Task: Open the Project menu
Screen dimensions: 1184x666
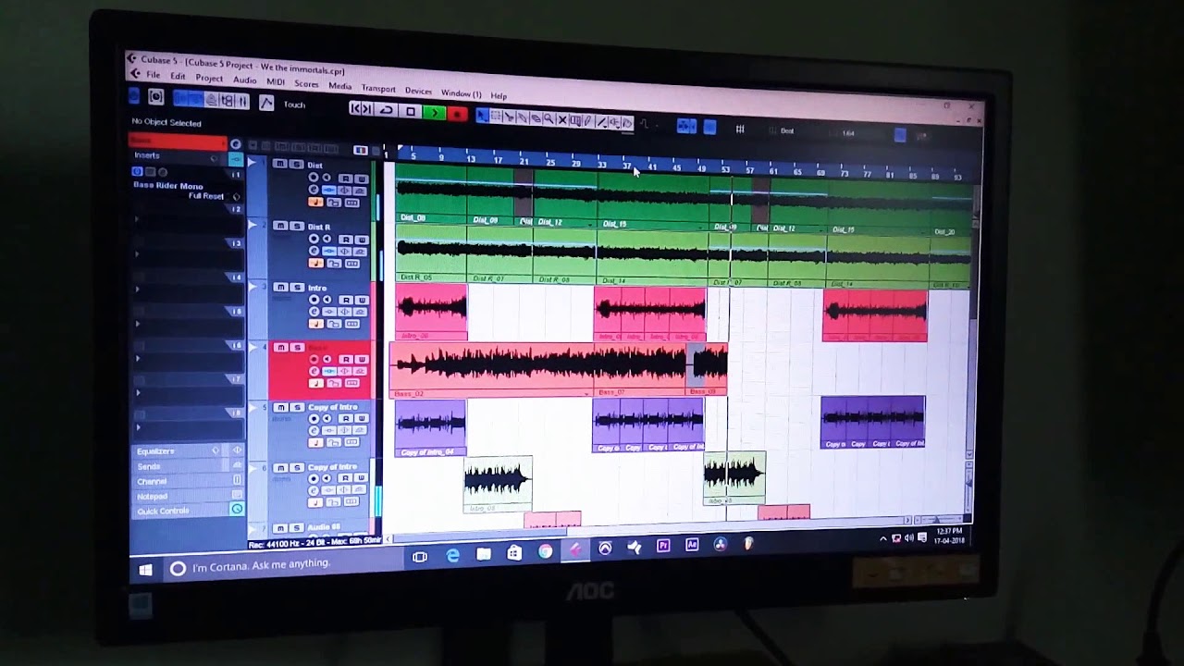Action: click(x=209, y=79)
